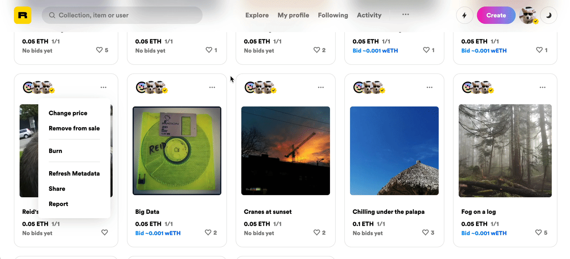Open the Activity link in header
This screenshot has width=570, height=259.
369,15
